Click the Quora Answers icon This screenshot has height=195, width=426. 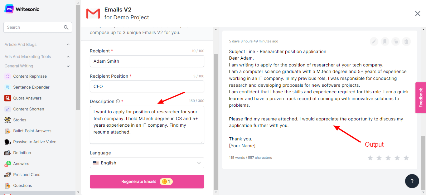8,98
